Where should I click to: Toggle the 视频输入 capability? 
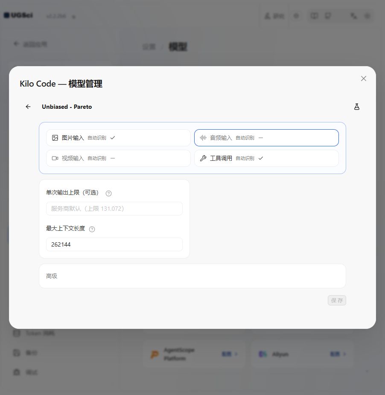[118, 158]
